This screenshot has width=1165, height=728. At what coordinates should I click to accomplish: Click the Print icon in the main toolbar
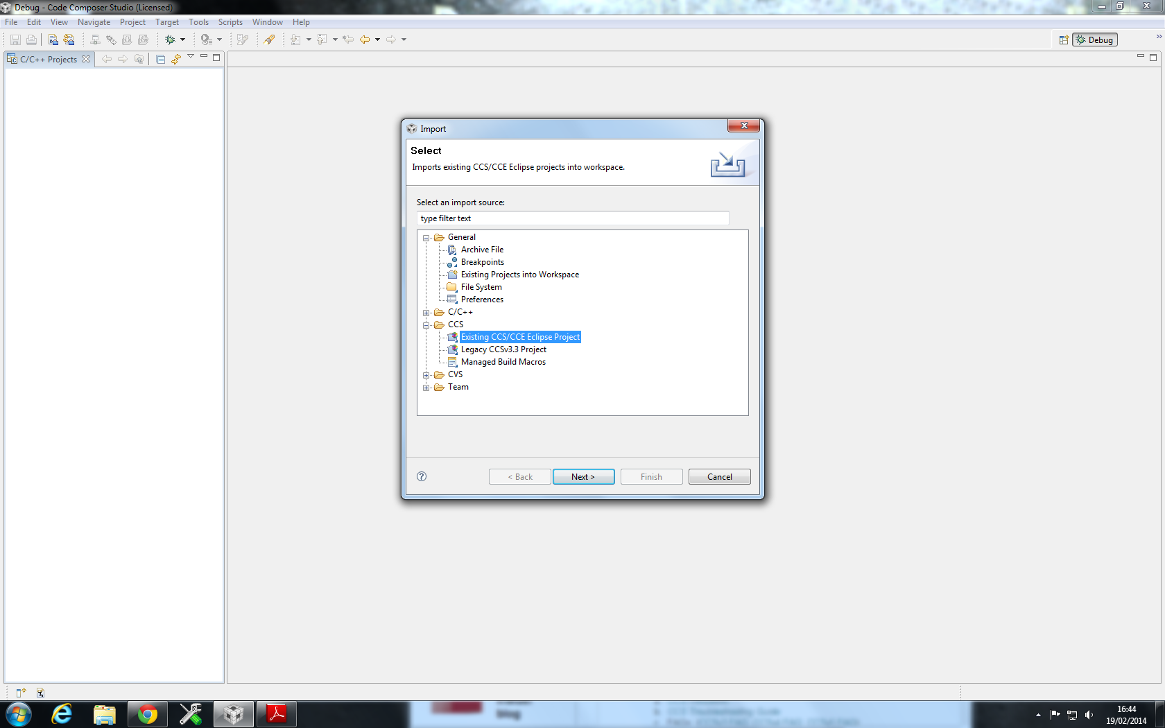(x=31, y=40)
